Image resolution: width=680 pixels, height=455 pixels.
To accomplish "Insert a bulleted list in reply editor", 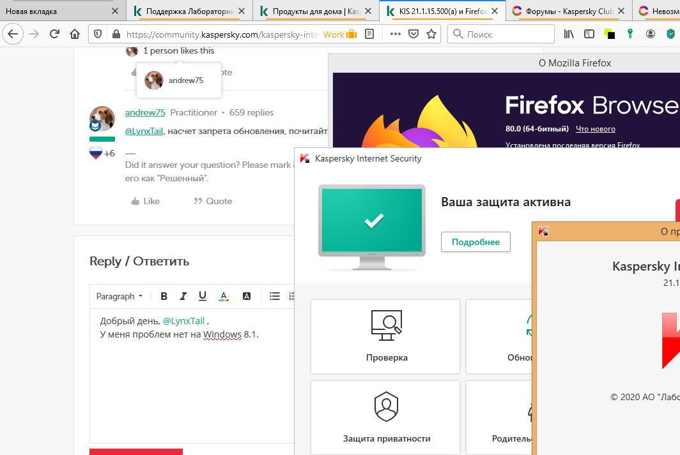I will coord(275,296).
